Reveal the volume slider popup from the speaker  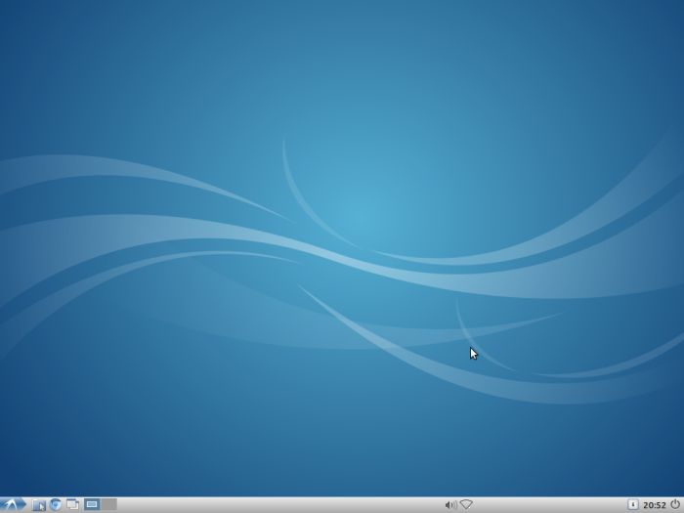point(450,504)
